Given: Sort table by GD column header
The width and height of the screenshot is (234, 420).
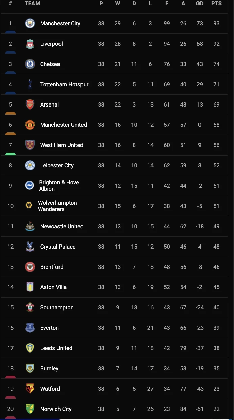Looking at the screenshot, I should [200, 4].
